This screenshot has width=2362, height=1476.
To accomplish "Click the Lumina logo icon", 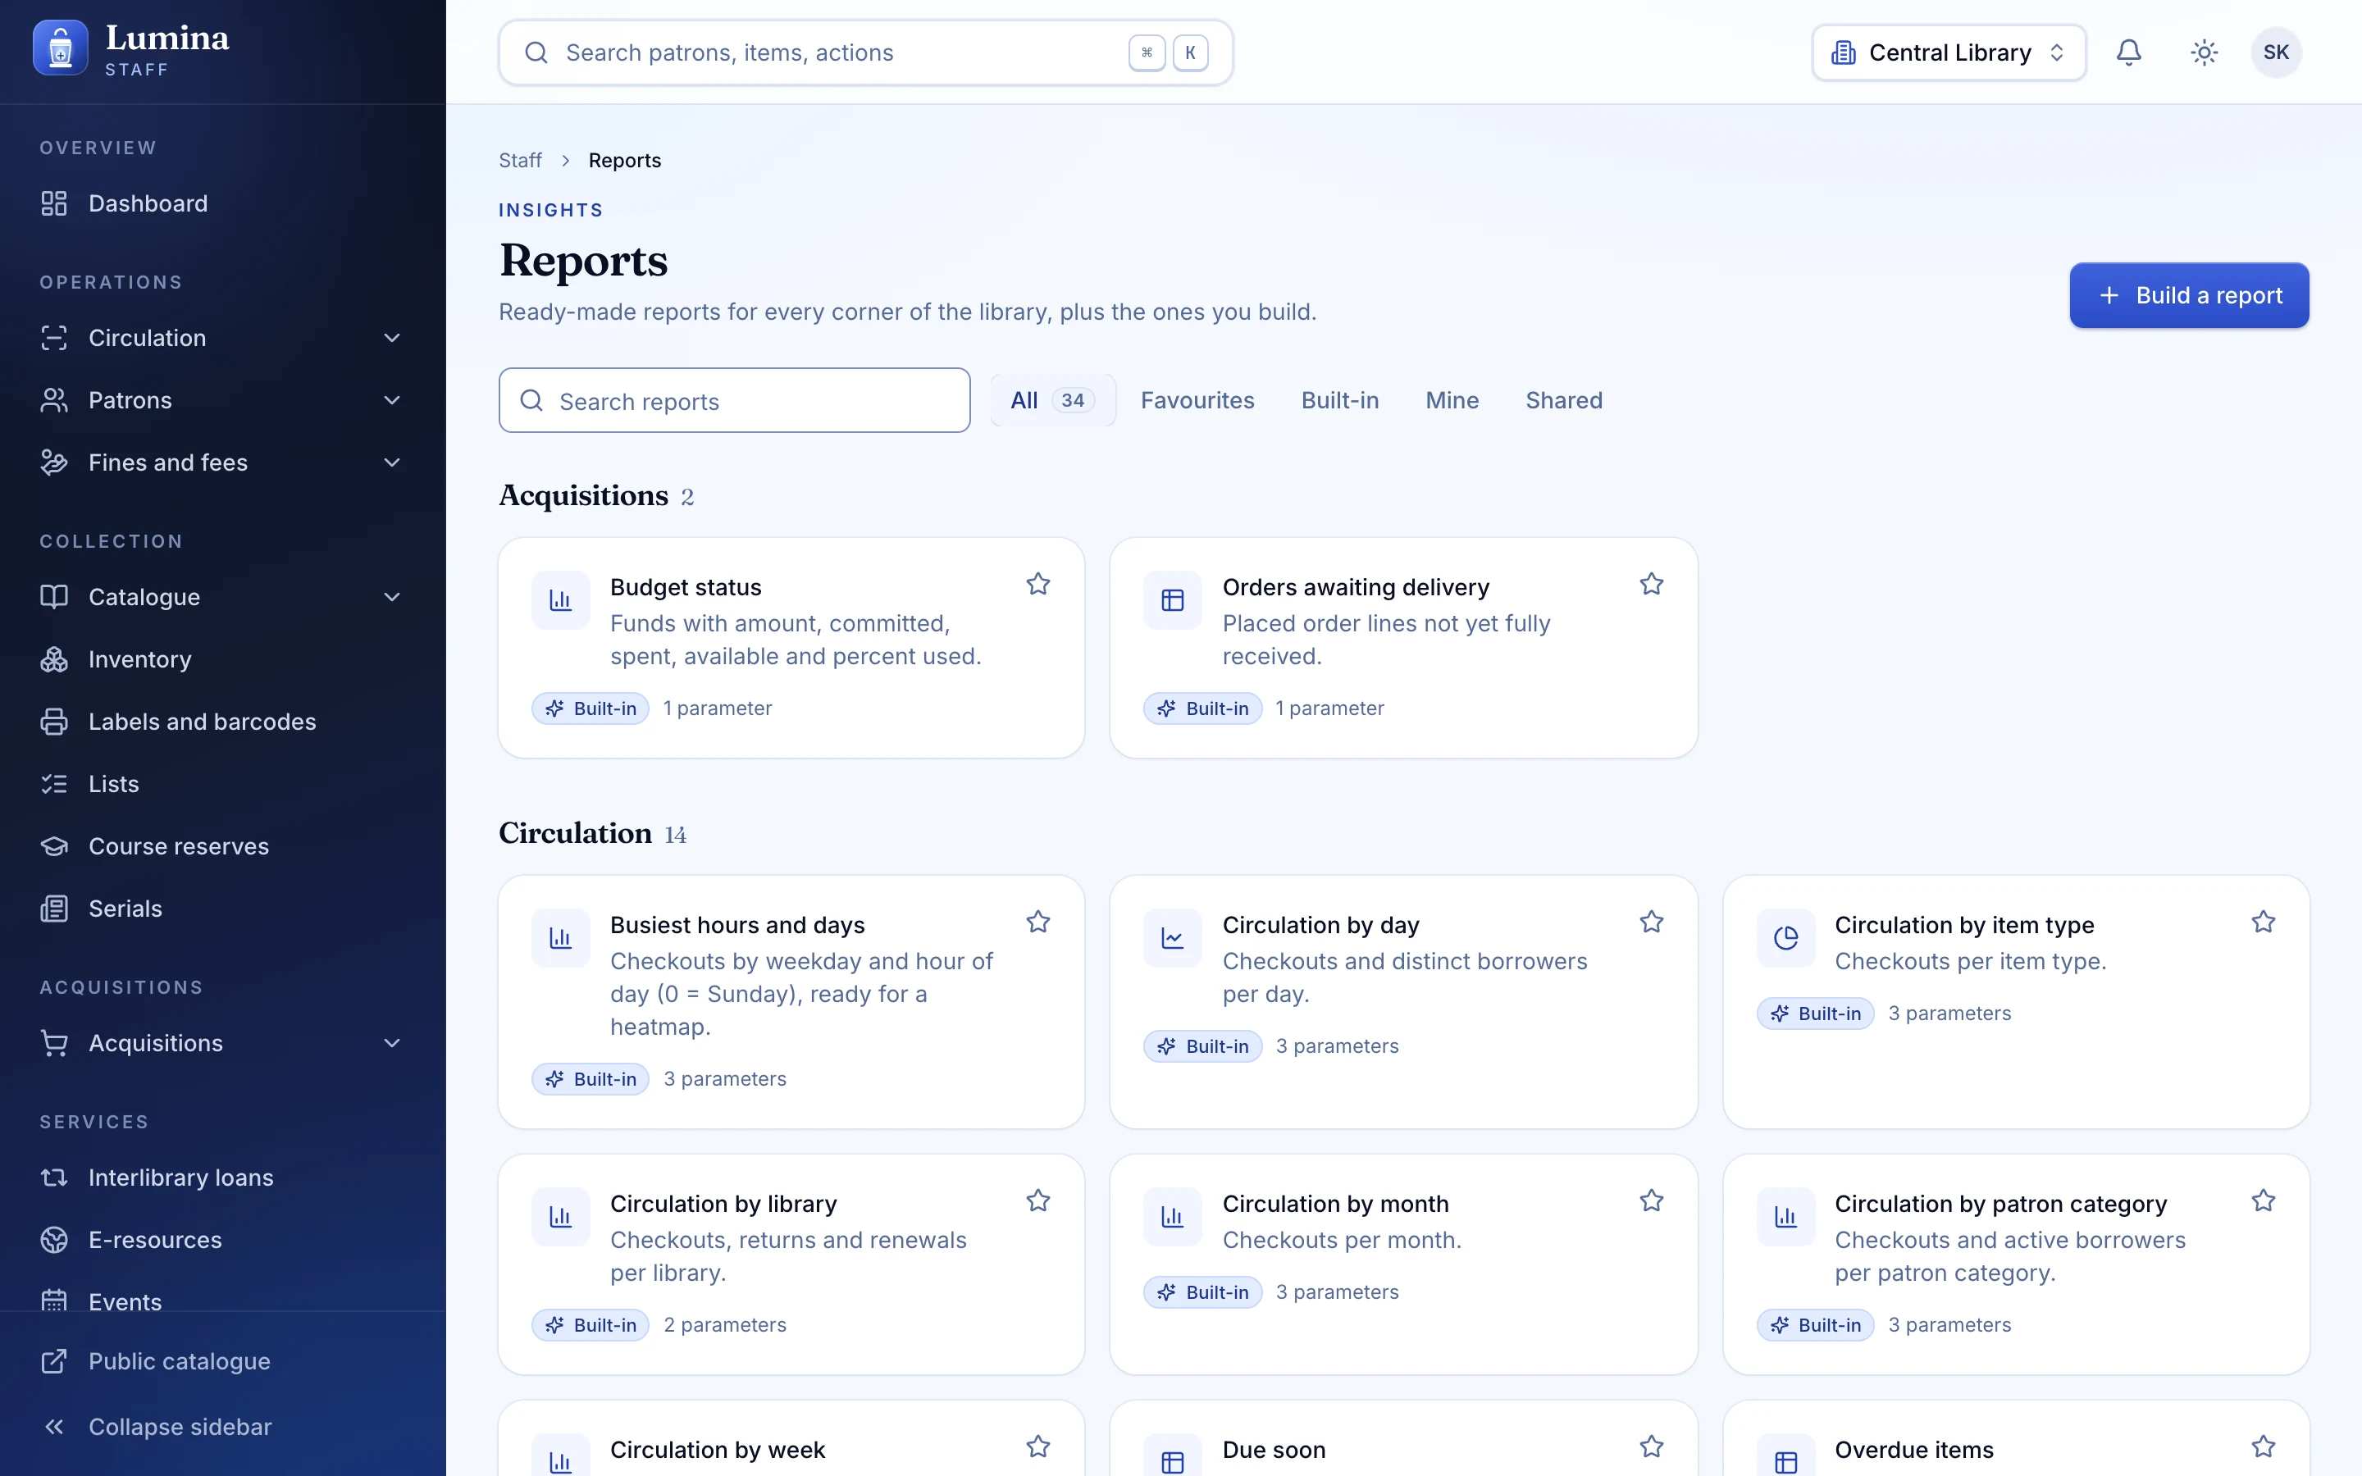I will (61, 49).
